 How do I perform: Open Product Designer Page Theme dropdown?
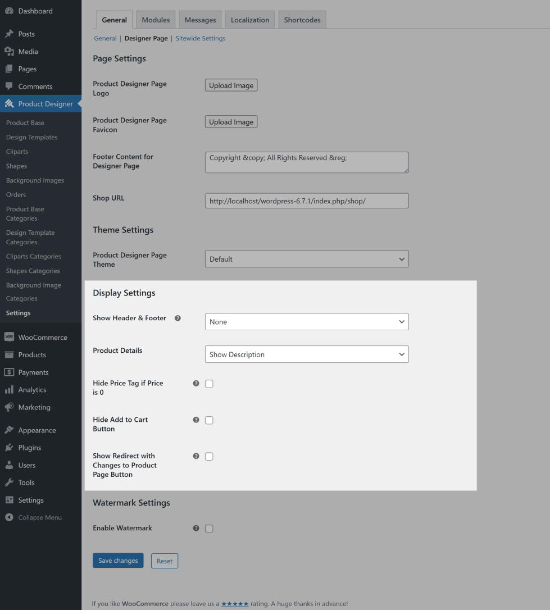(307, 259)
